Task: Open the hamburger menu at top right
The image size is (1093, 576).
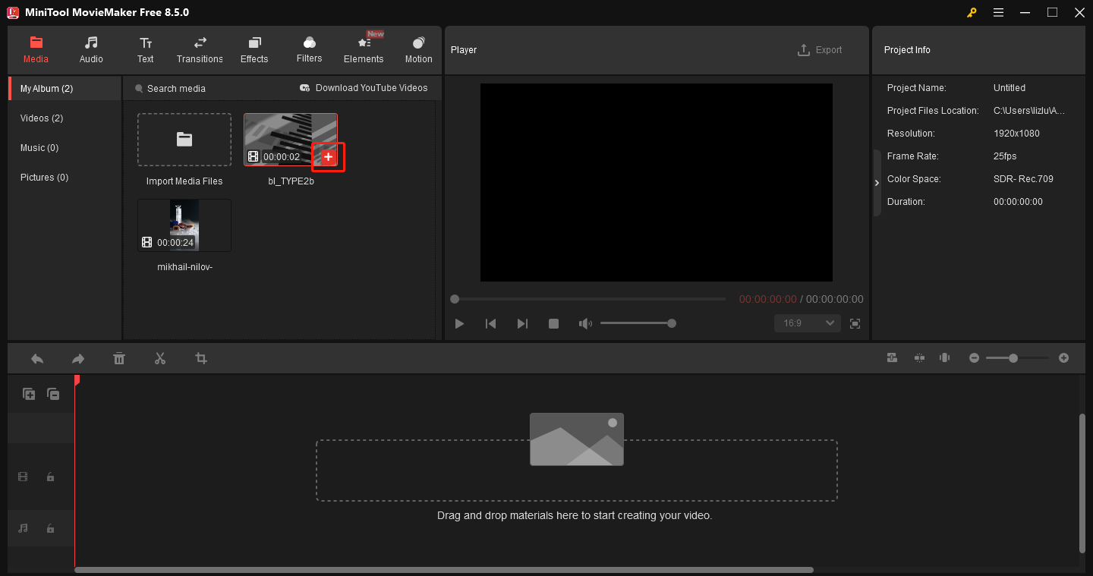Action: coord(998,12)
